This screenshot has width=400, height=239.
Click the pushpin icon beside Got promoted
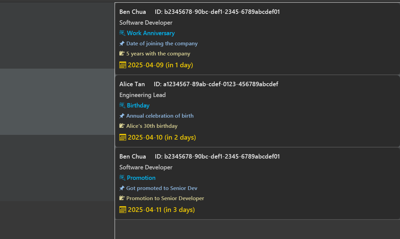tap(122, 188)
